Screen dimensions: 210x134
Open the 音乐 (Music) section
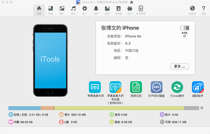click(73, 10)
